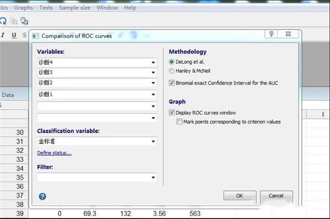Select the Data tab in background window
The width and height of the screenshot is (330, 219).
click(8, 95)
